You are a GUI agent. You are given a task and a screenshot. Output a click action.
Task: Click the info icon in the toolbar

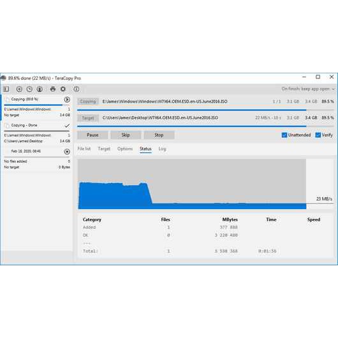pyautogui.click(x=77, y=89)
